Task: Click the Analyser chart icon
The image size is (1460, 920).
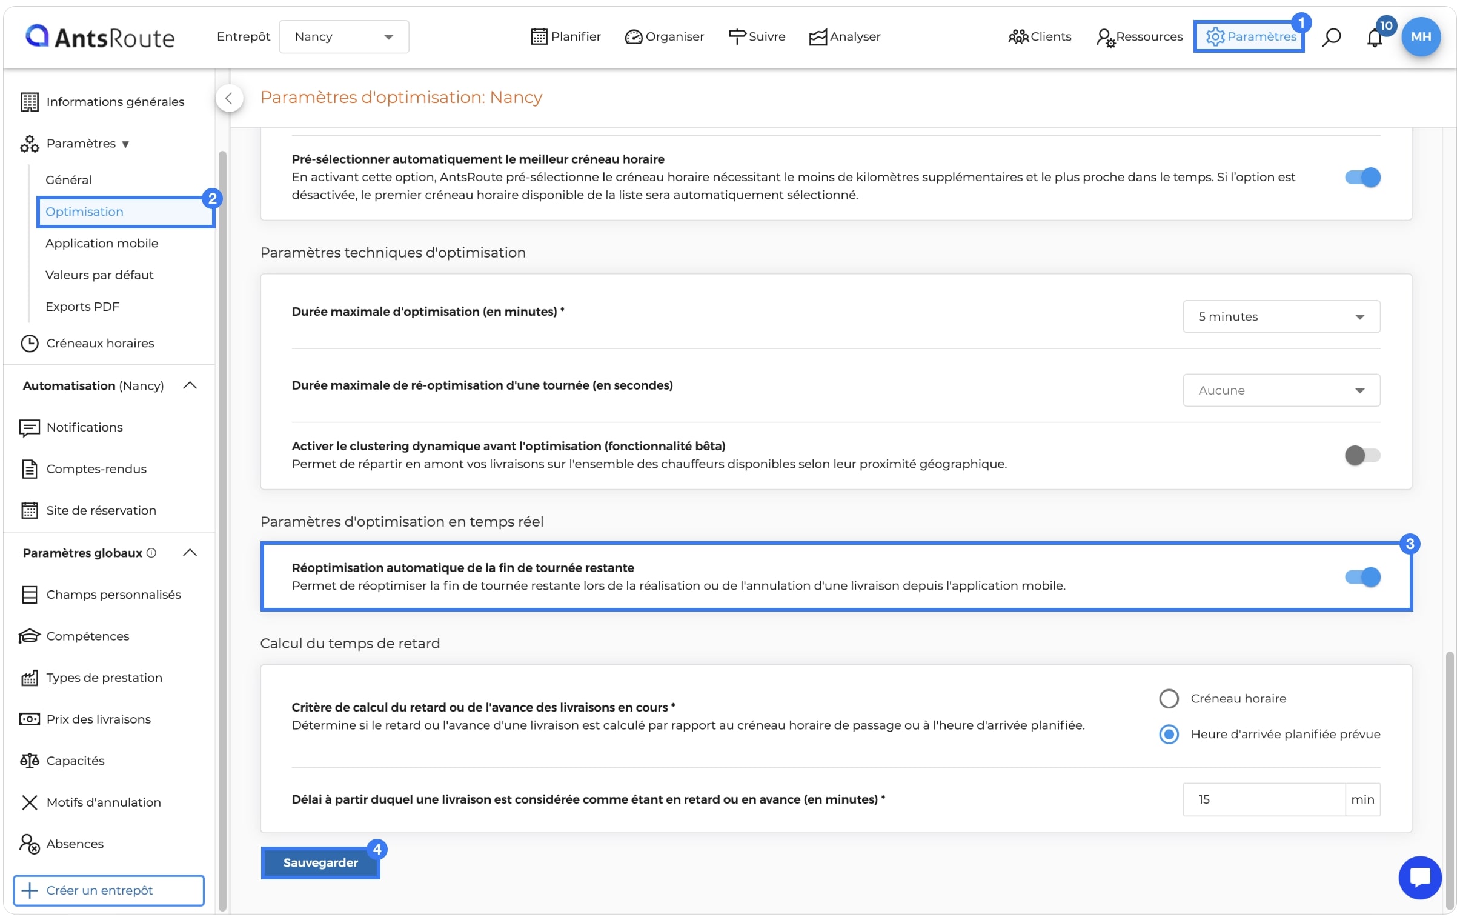Action: click(x=818, y=37)
